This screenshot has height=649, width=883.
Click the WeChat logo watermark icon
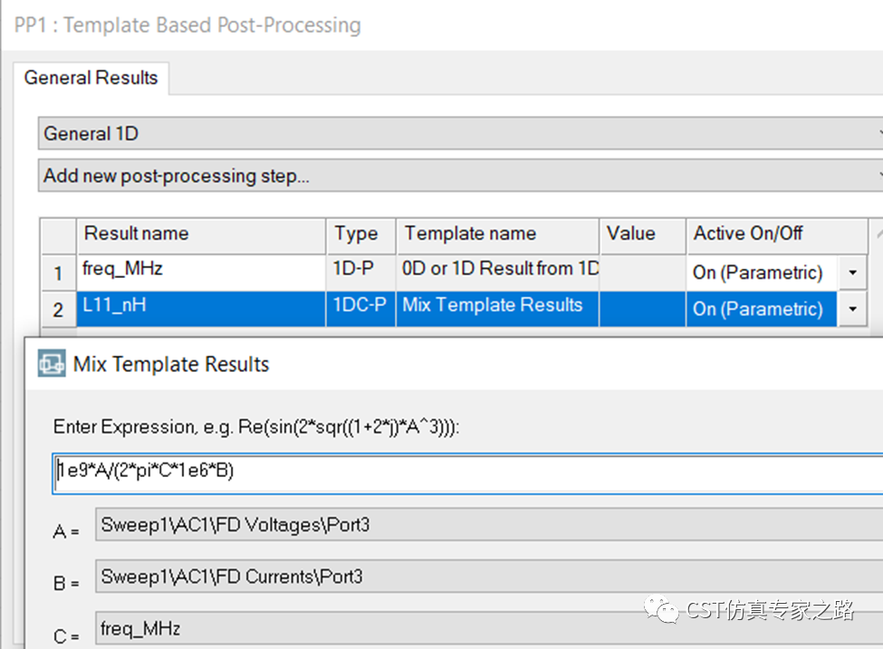click(x=662, y=609)
